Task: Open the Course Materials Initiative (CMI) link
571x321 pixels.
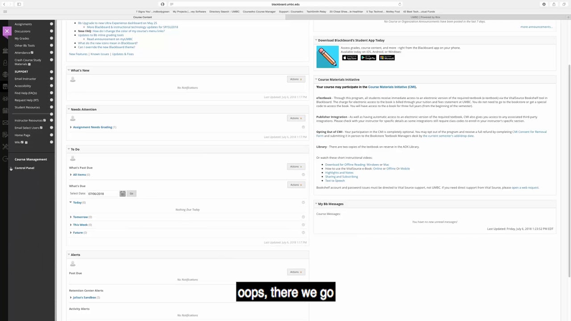Action: [392, 87]
